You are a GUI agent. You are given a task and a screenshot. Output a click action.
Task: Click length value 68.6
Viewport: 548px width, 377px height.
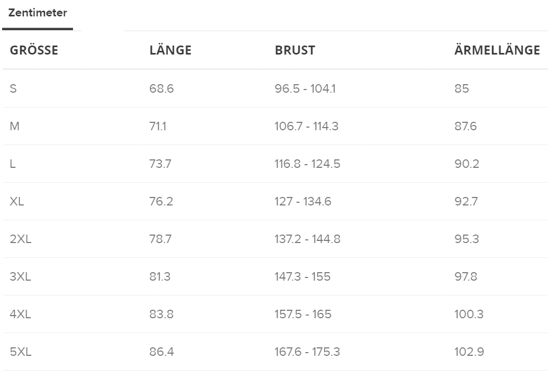tap(161, 88)
